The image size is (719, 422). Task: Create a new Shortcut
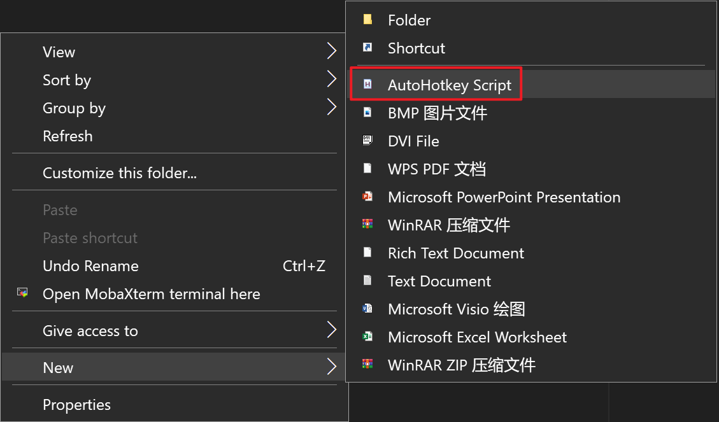point(532,48)
